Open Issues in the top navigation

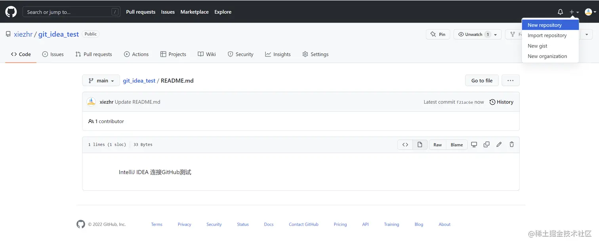pyautogui.click(x=168, y=12)
